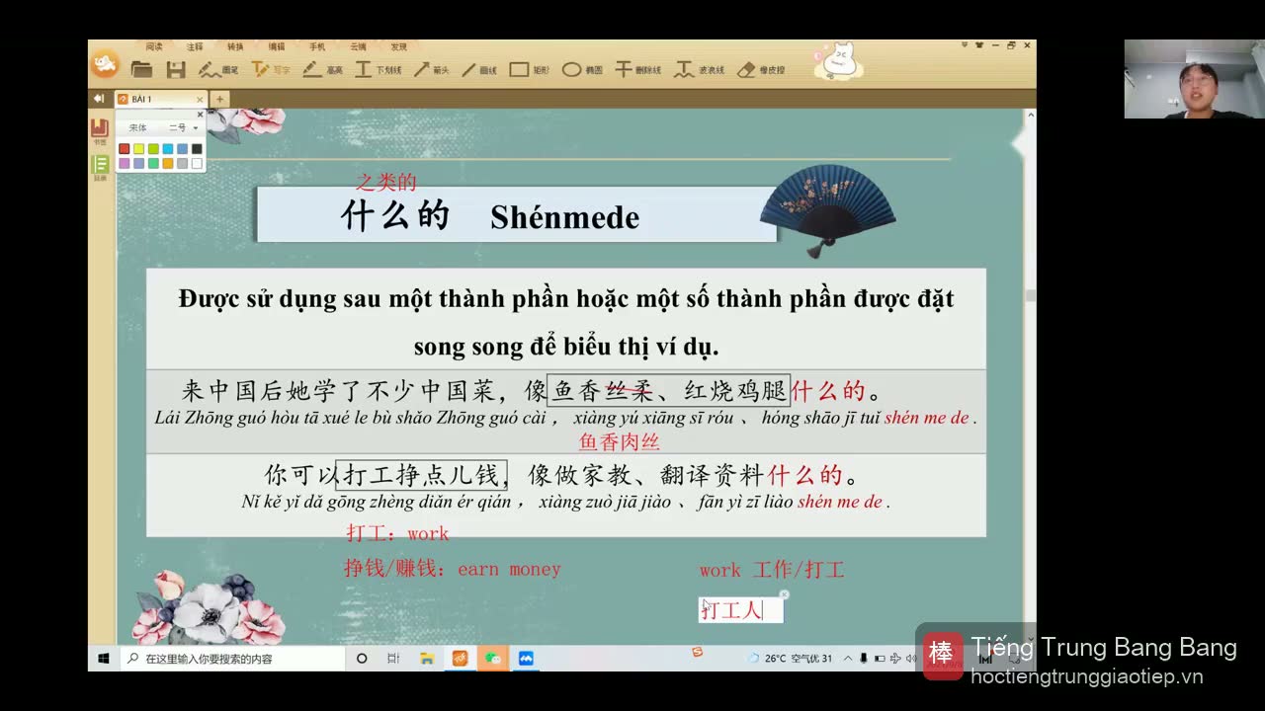The width and height of the screenshot is (1265, 711).
Task: Choose the orange color swatch
Action: pyautogui.click(x=168, y=163)
